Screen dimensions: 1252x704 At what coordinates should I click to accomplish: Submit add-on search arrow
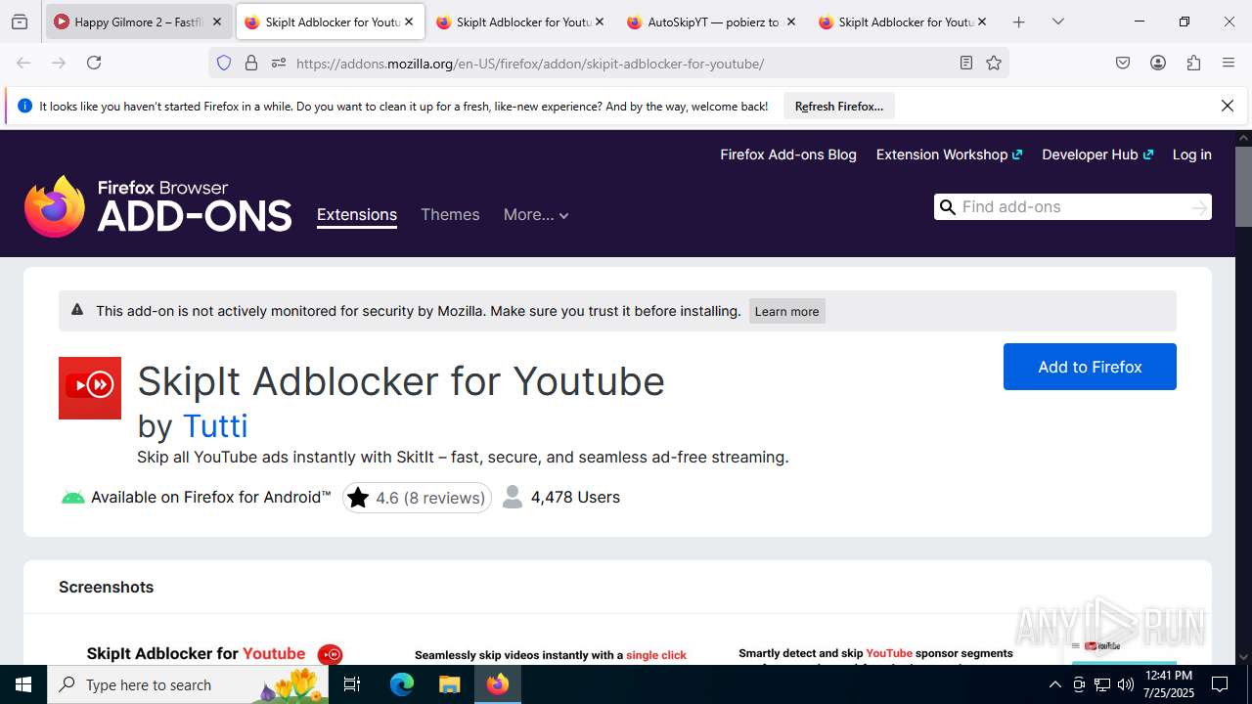[1199, 207]
